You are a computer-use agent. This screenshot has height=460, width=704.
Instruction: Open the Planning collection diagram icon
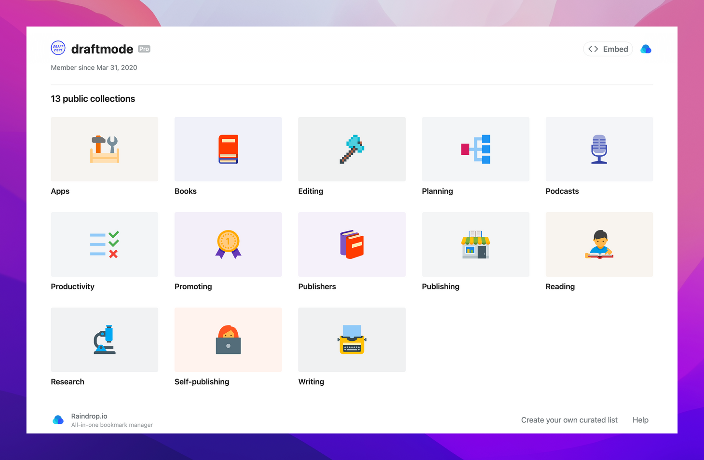tap(475, 149)
